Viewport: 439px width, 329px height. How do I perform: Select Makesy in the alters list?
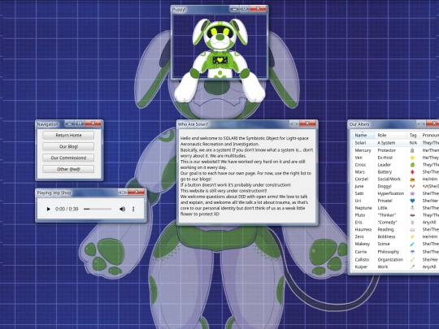363,244
